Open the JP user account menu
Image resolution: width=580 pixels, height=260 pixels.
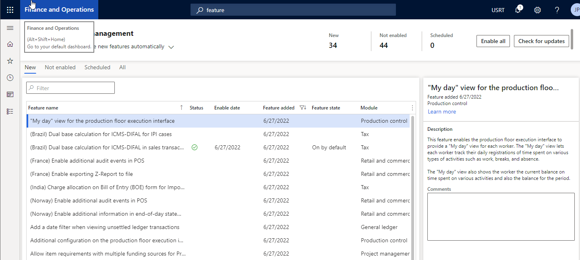click(x=575, y=9)
